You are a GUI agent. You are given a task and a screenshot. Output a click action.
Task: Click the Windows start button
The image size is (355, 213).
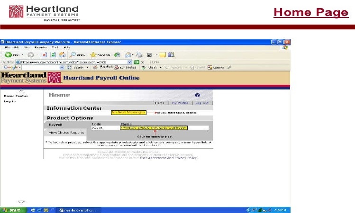[x=13, y=210]
